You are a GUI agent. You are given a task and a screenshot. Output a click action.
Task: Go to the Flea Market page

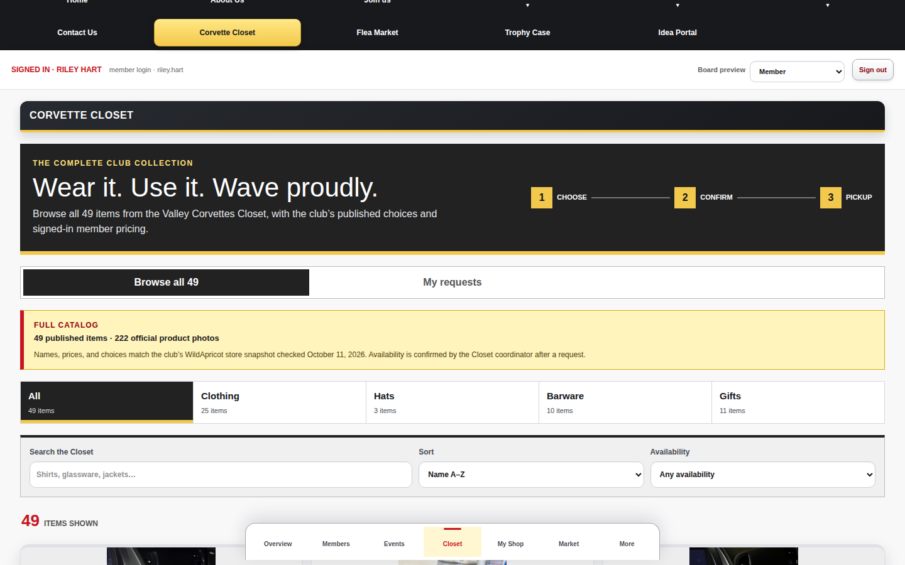tap(377, 33)
